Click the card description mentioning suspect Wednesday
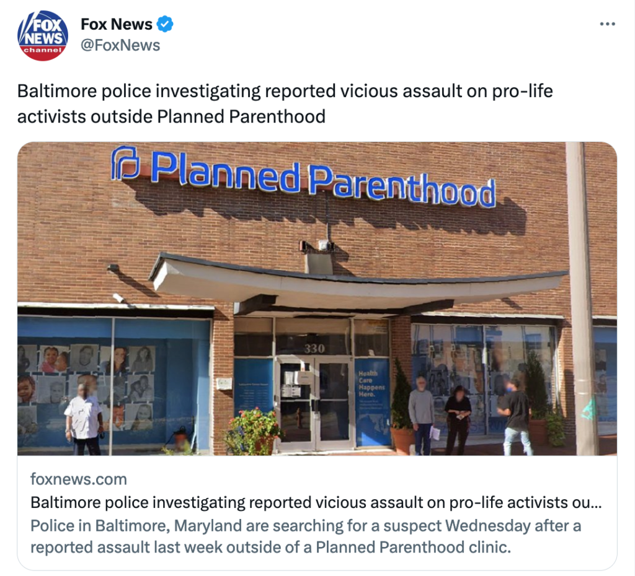The image size is (635, 576). pyautogui.click(x=306, y=536)
